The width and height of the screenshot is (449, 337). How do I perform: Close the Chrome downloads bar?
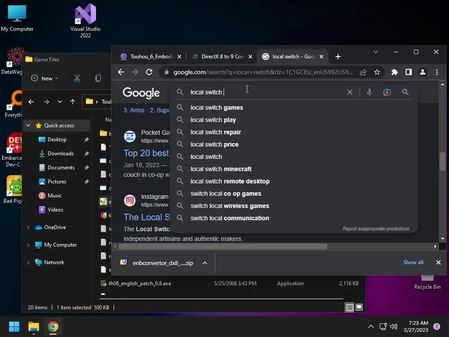coord(438,262)
